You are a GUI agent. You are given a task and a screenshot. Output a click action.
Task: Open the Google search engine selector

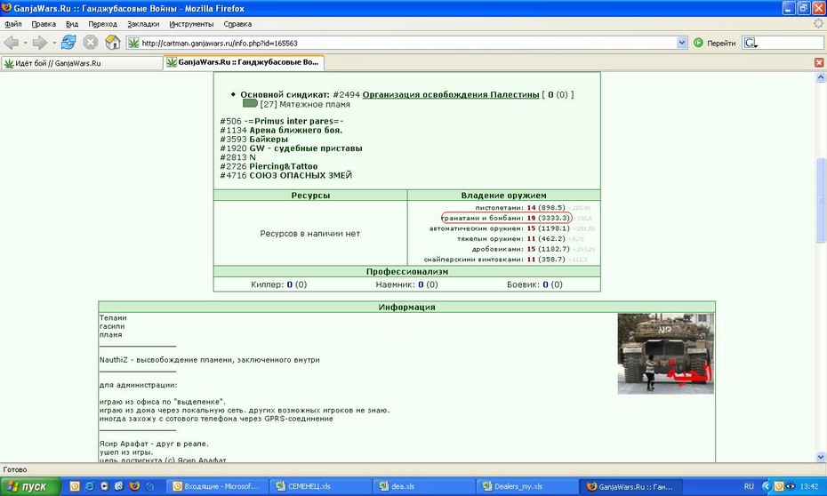coord(751,43)
